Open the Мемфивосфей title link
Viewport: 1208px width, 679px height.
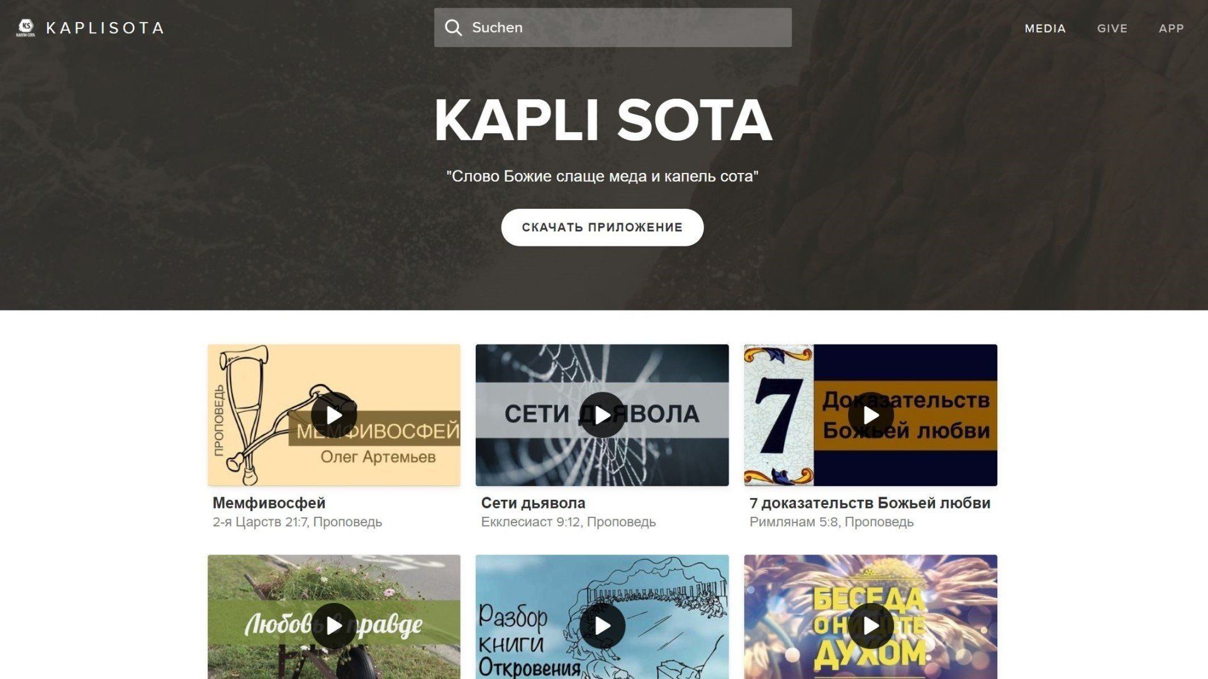(269, 503)
